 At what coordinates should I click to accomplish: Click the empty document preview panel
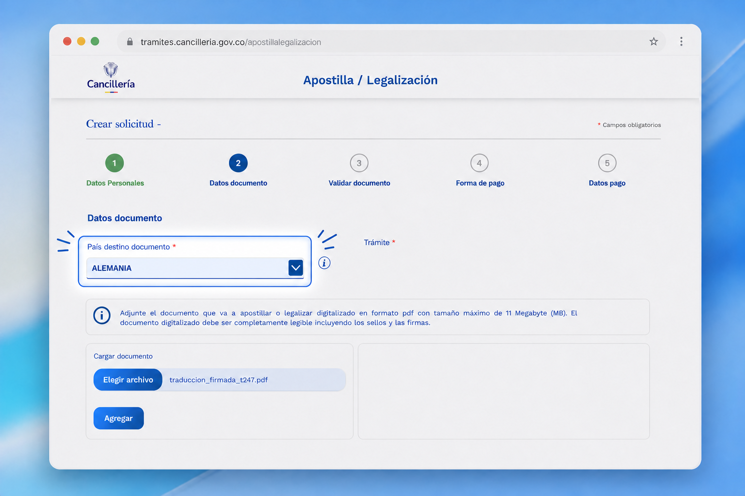point(504,391)
